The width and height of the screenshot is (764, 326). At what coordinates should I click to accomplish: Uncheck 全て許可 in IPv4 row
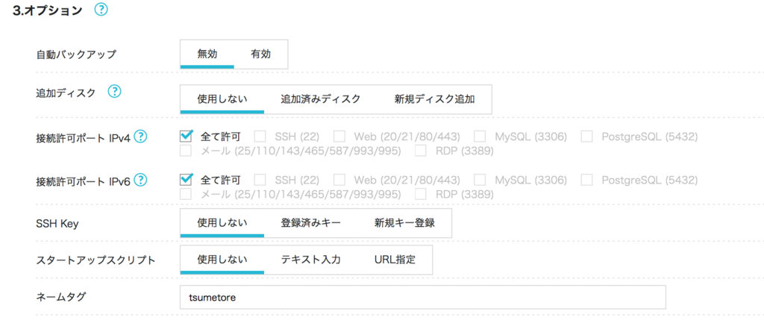coord(186,137)
